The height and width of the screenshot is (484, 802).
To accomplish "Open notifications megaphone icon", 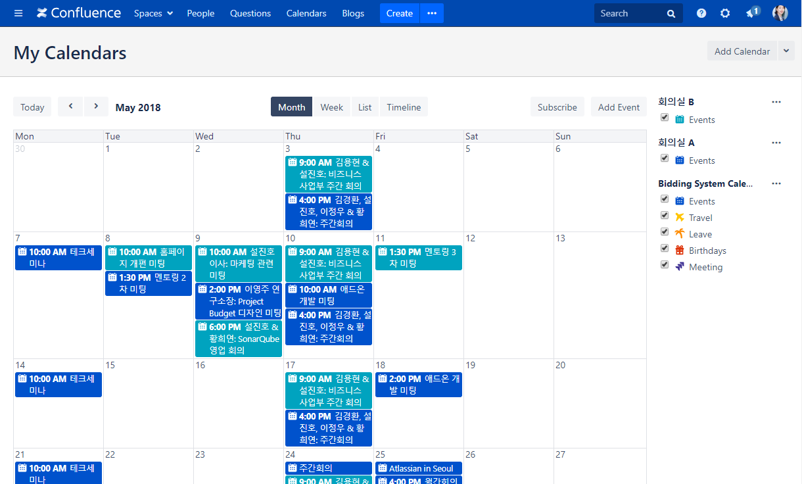I will (751, 13).
